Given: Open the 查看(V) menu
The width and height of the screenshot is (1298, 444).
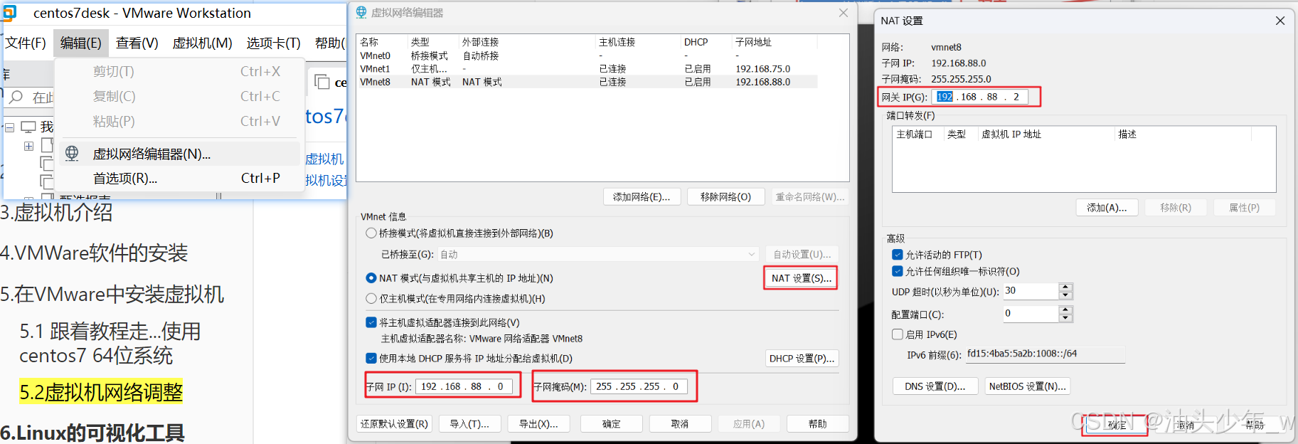Looking at the screenshot, I should tap(137, 43).
